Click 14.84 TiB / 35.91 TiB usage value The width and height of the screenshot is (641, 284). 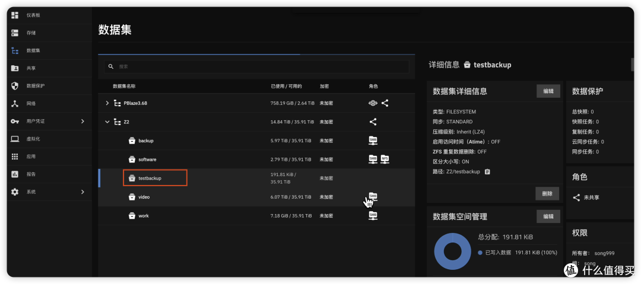(292, 122)
